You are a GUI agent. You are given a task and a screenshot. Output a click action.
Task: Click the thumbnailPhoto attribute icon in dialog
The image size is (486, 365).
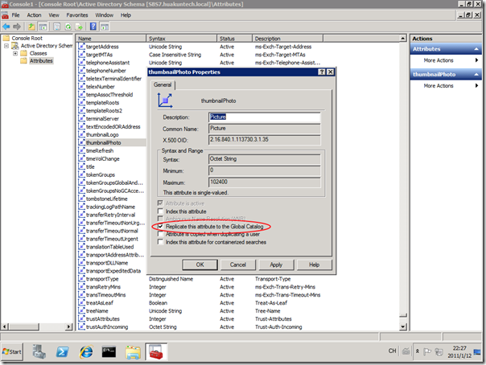[165, 100]
